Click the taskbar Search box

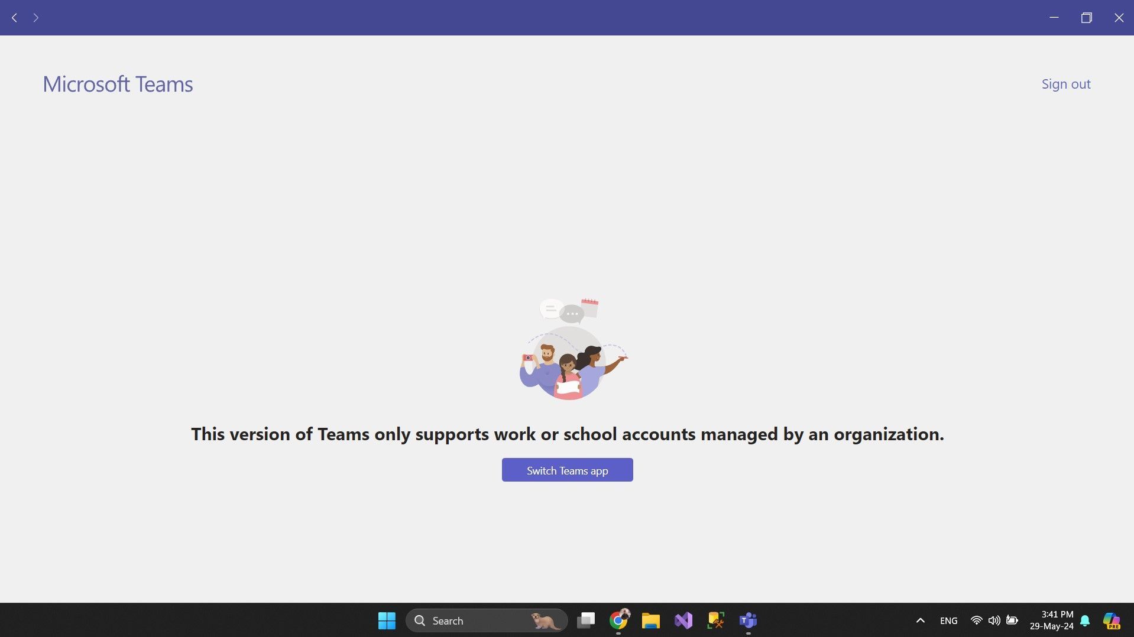click(487, 620)
